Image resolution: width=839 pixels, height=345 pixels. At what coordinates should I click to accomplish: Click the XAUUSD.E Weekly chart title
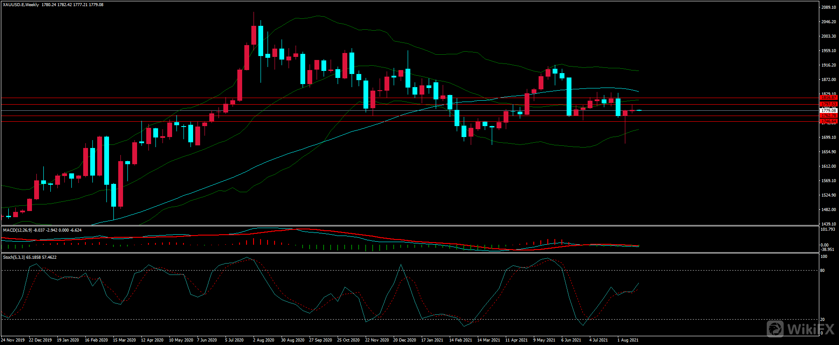(x=21, y=5)
